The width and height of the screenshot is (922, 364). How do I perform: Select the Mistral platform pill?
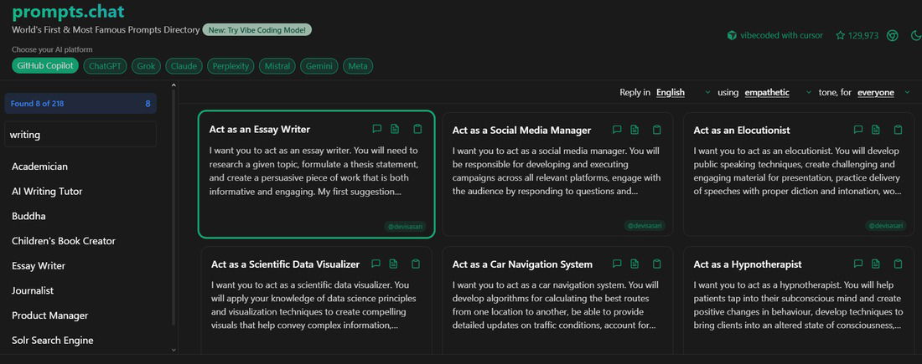pyautogui.click(x=277, y=66)
